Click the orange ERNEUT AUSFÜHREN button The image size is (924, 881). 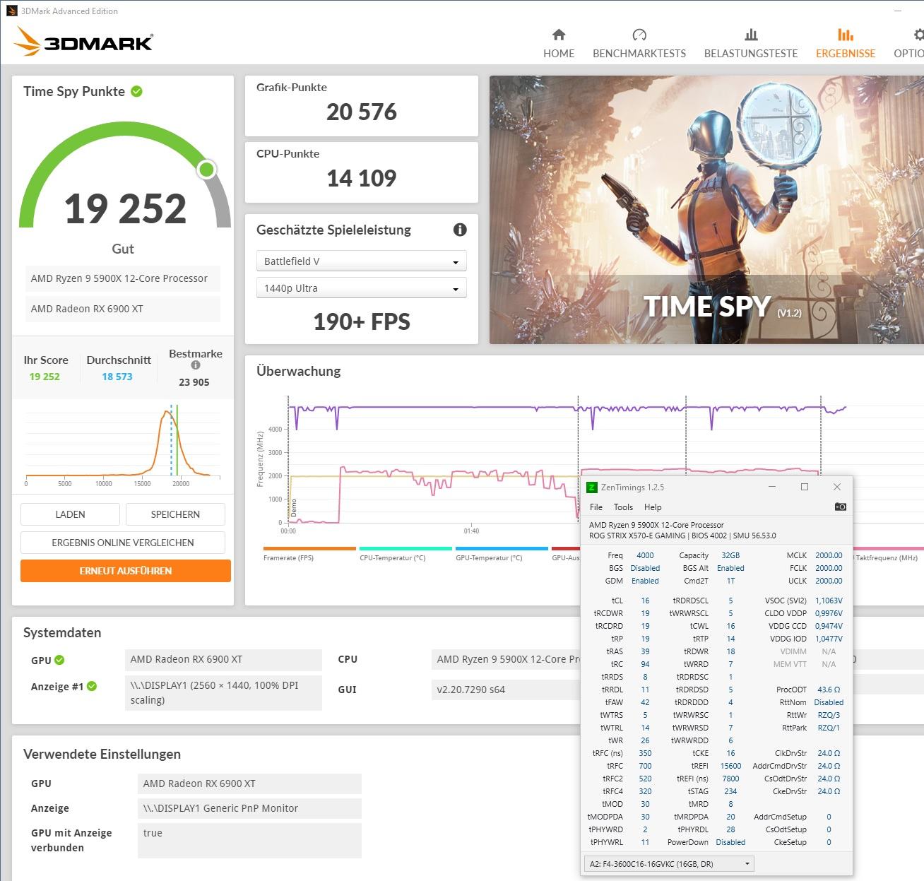click(x=126, y=571)
